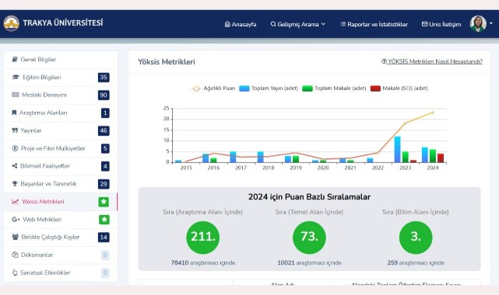Click the Eğitim Bilgileri graduation cap icon

coord(16,77)
